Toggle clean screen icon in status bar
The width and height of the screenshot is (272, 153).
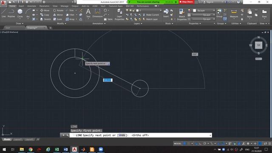click(265, 144)
